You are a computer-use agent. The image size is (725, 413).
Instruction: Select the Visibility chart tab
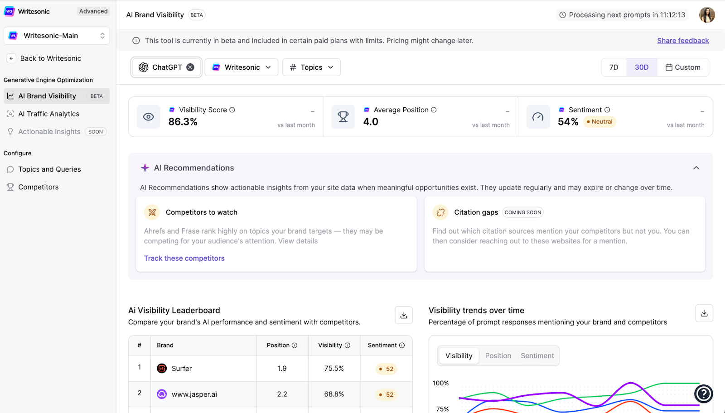coord(459,356)
